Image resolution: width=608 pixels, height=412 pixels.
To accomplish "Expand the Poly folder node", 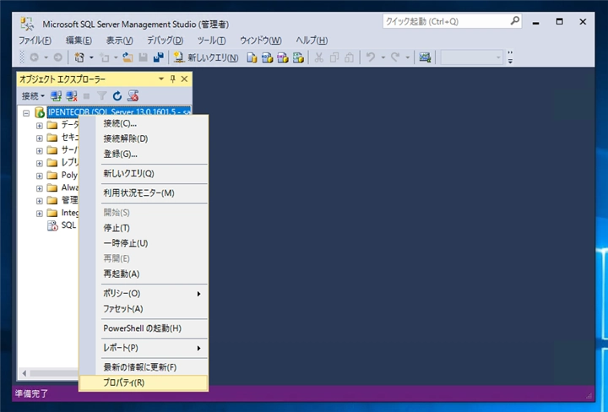I will (39, 176).
